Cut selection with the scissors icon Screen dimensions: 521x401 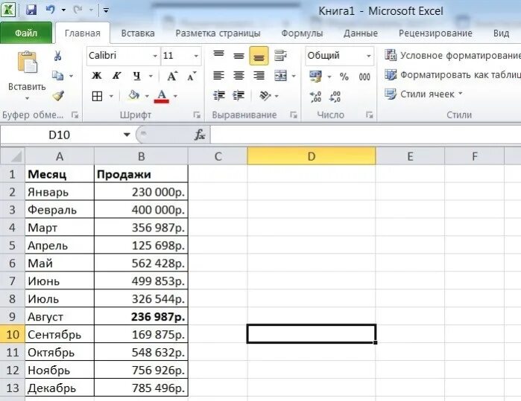tap(57, 56)
